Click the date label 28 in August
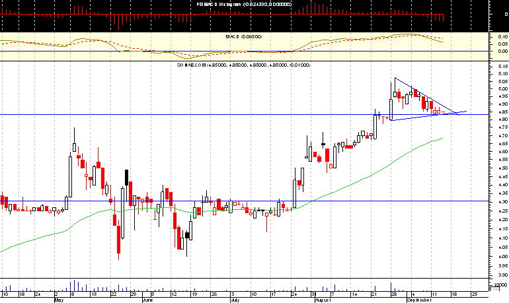 (x=394, y=294)
